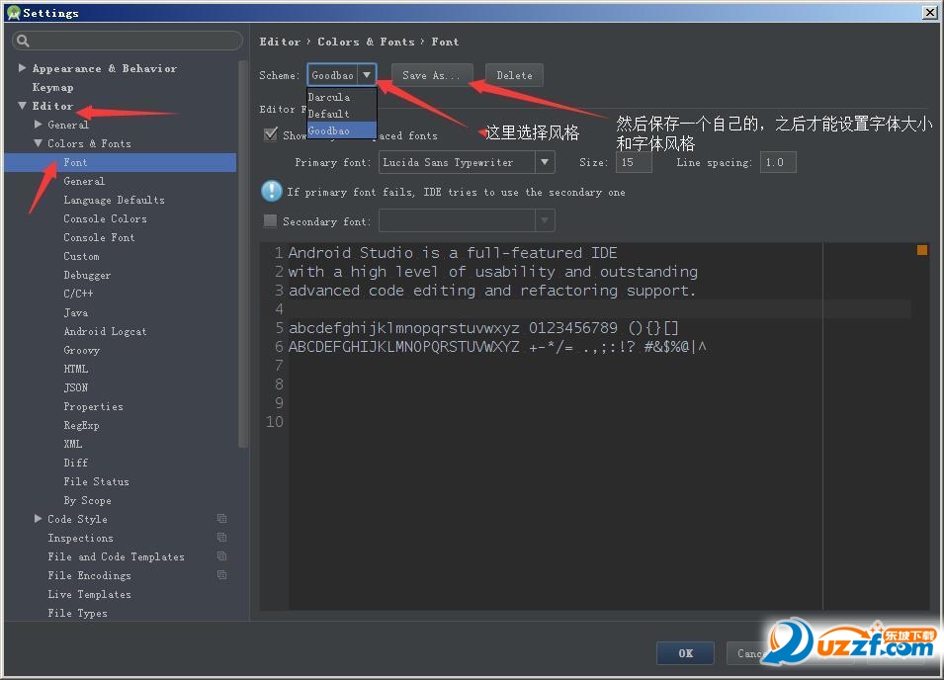Click the Line spacing field
This screenshot has height=680, width=944.
pos(778,162)
